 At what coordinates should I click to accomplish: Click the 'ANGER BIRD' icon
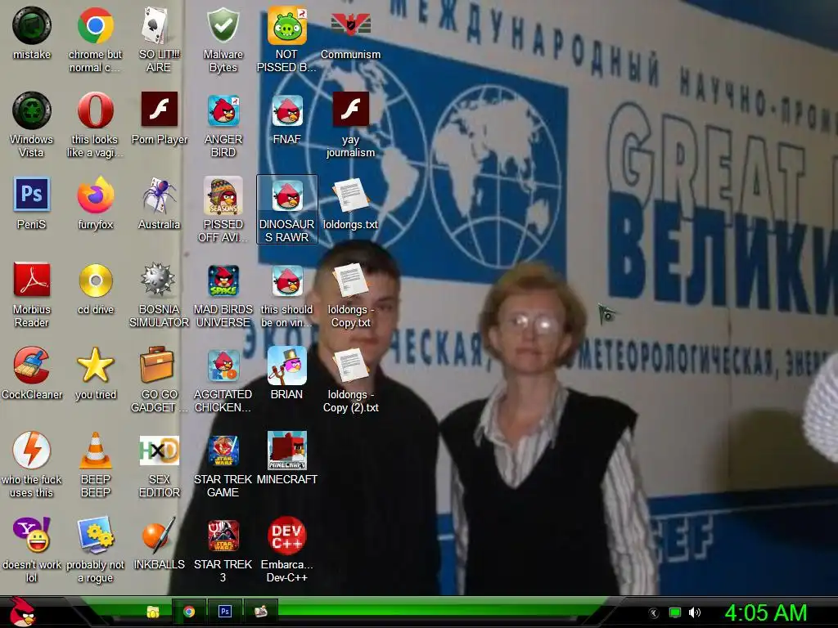click(223, 110)
